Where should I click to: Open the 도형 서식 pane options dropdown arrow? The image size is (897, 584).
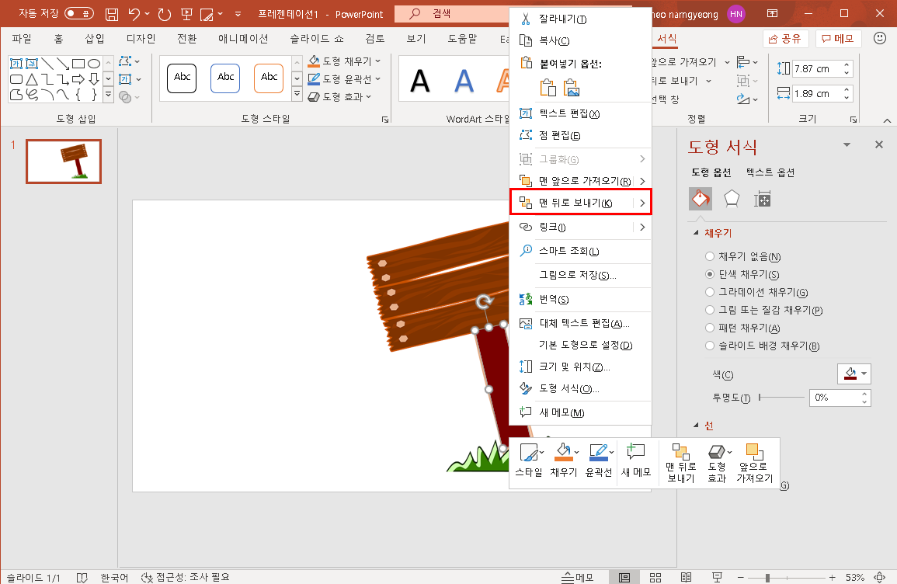point(847,144)
